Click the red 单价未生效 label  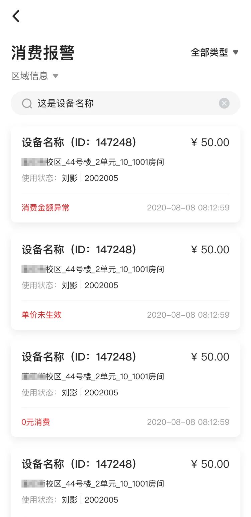point(41,315)
